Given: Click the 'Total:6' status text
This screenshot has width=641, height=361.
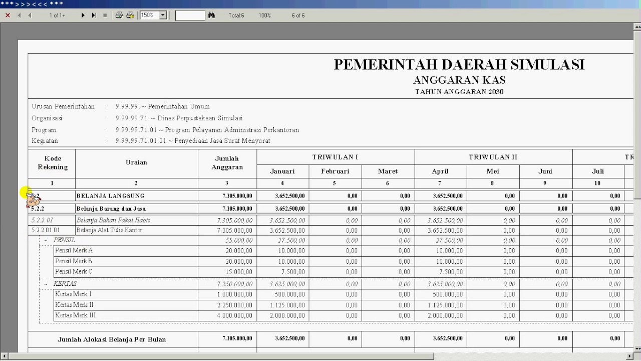Looking at the screenshot, I should 236,16.
